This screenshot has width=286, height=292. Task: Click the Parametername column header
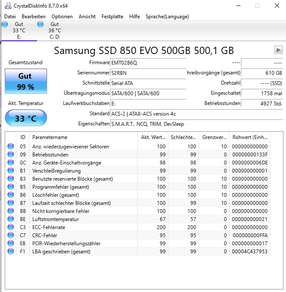point(83,137)
